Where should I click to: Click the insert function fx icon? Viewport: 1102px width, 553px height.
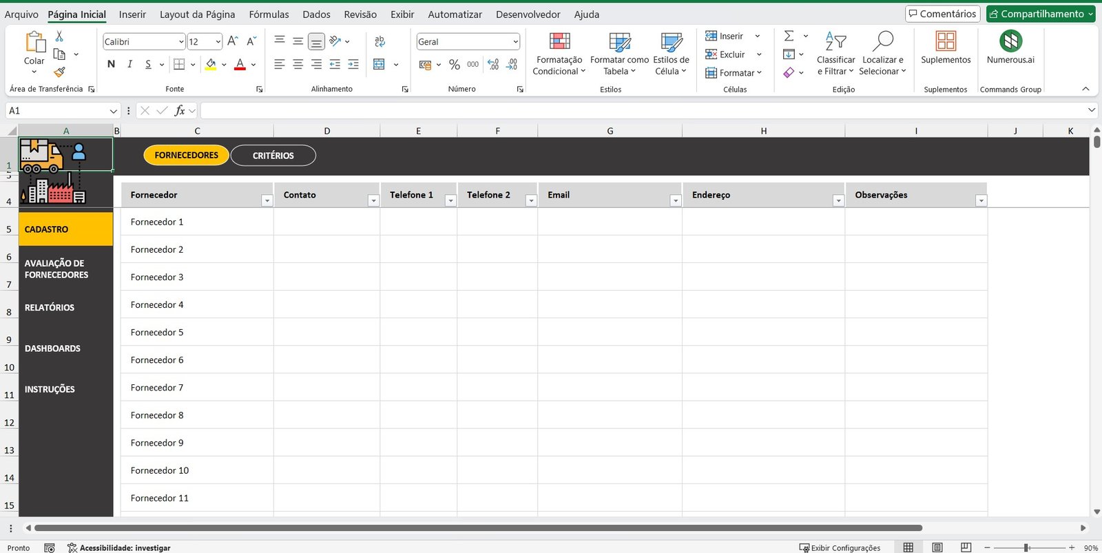(x=180, y=110)
